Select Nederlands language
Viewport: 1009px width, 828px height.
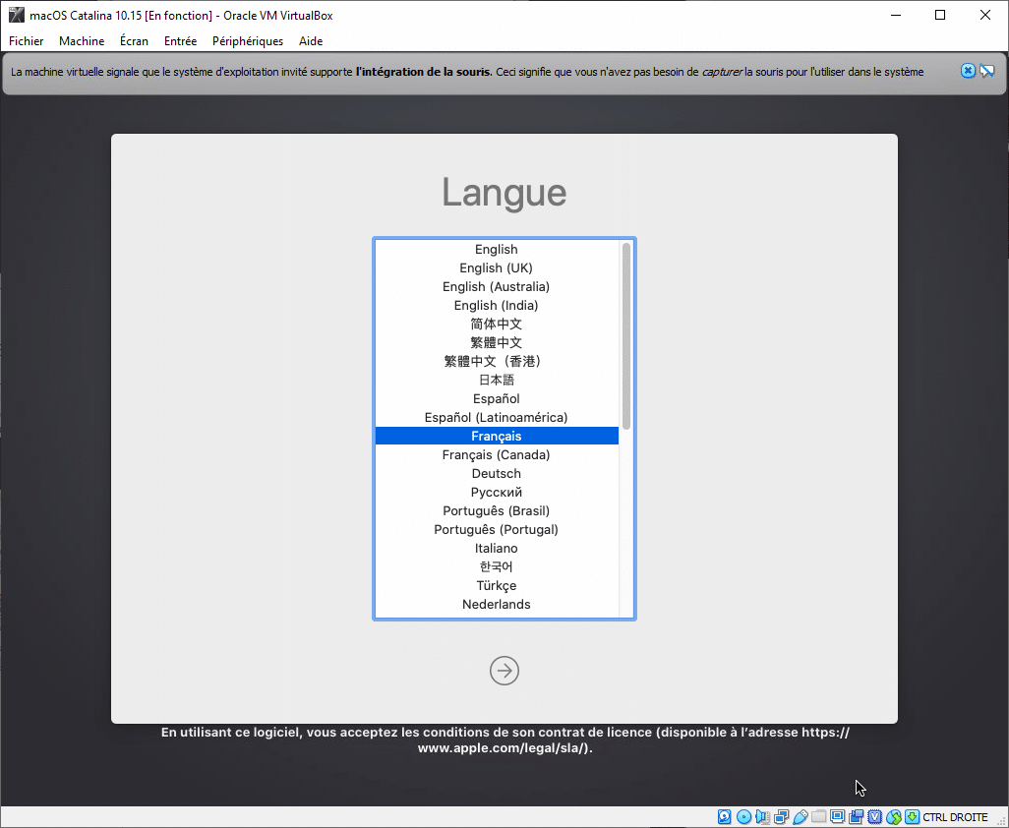coord(496,604)
